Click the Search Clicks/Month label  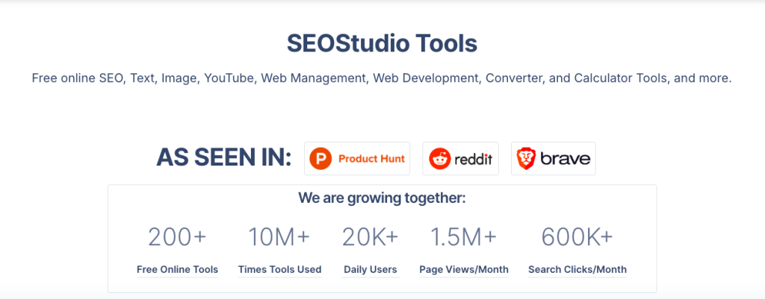(x=577, y=269)
